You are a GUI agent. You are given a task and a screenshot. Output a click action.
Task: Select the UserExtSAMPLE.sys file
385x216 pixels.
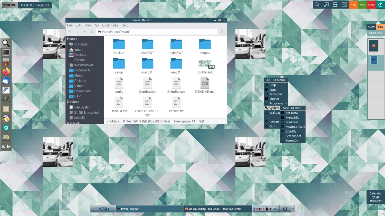[x=148, y=107]
